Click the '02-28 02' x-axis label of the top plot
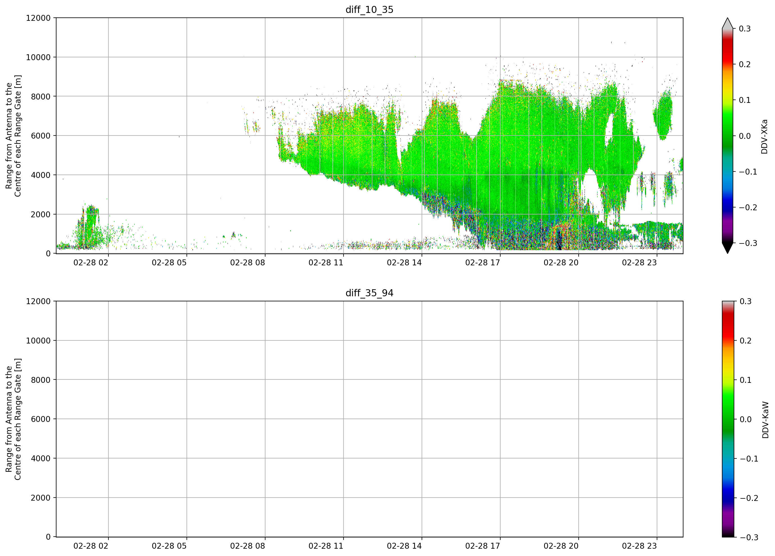This screenshot has height=556, width=775. click(91, 263)
